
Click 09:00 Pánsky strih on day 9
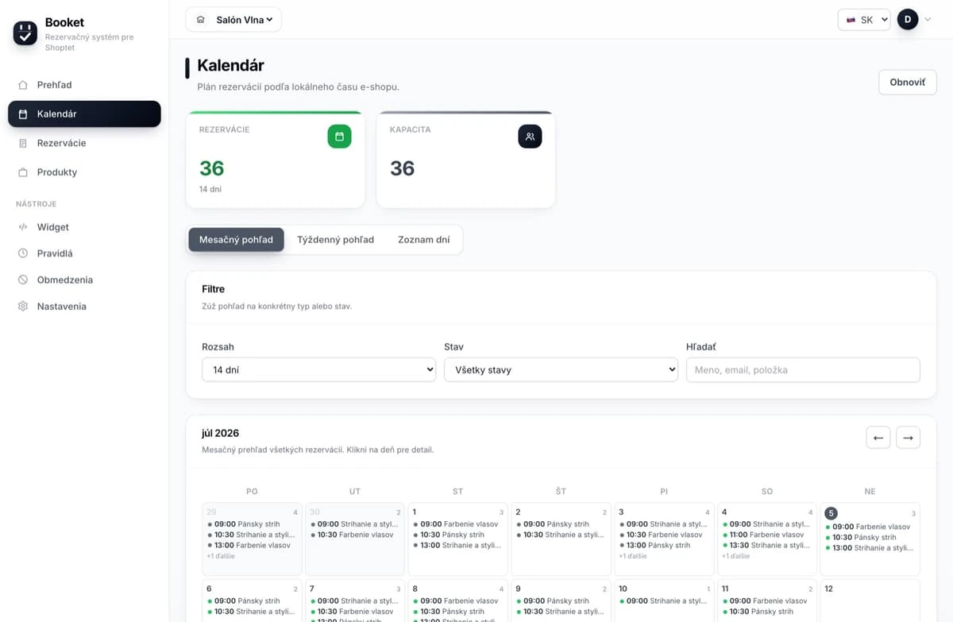(x=553, y=601)
